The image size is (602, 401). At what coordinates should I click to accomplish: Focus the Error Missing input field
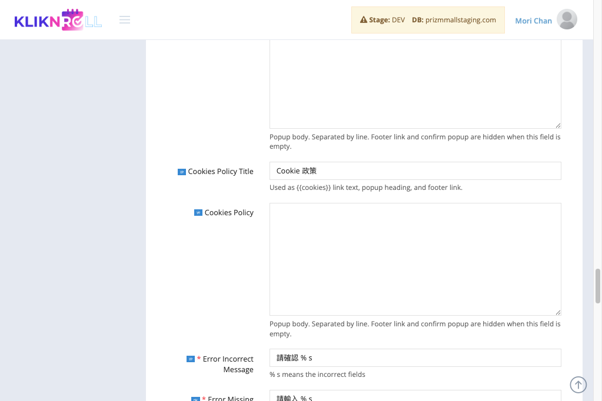pos(415,396)
